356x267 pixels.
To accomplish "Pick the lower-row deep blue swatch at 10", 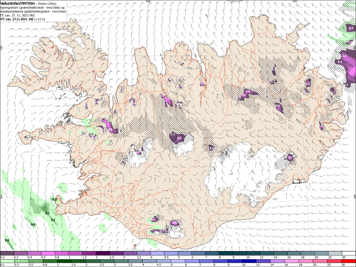I will (x=249, y=261).
